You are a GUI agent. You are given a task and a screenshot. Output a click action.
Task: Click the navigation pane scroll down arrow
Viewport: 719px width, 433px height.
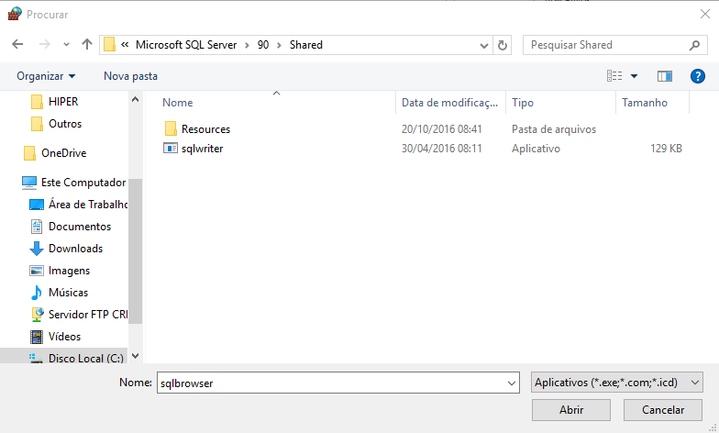pyautogui.click(x=136, y=355)
